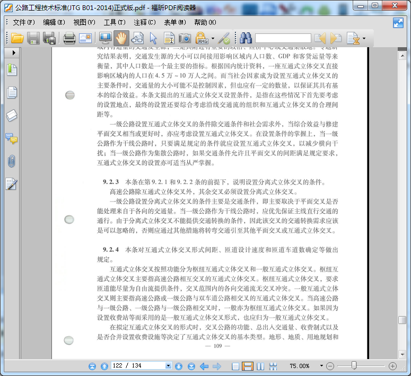This screenshot has height=376, width=411.
Task: Open dropdown beside the hourglass document icon
Action: [x=364, y=39]
